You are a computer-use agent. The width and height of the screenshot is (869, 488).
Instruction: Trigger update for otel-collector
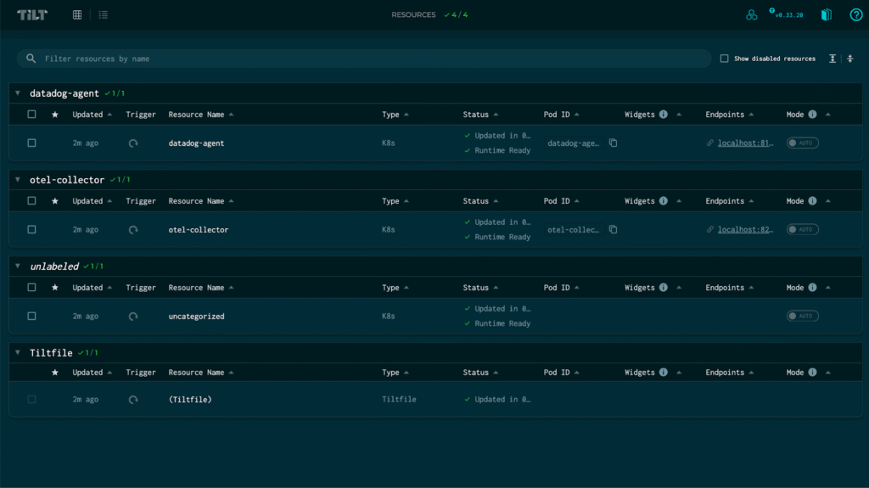(x=133, y=230)
